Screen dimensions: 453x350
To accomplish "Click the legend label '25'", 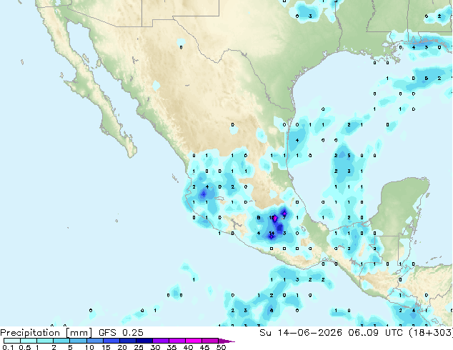I will [139, 347].
